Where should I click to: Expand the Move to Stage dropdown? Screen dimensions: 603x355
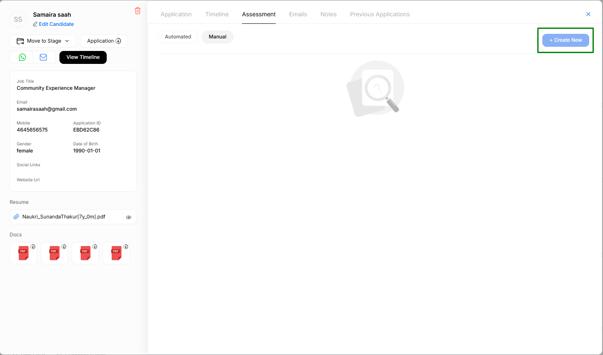(x=43, y=41)
